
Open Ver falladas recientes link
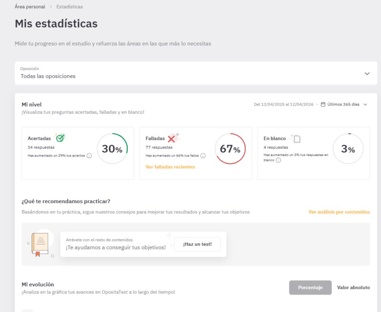pyautogui.click(x=170, y=167)
